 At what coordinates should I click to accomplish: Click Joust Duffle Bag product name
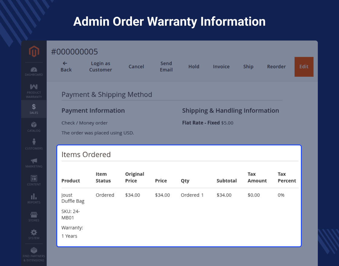point(73,198)
